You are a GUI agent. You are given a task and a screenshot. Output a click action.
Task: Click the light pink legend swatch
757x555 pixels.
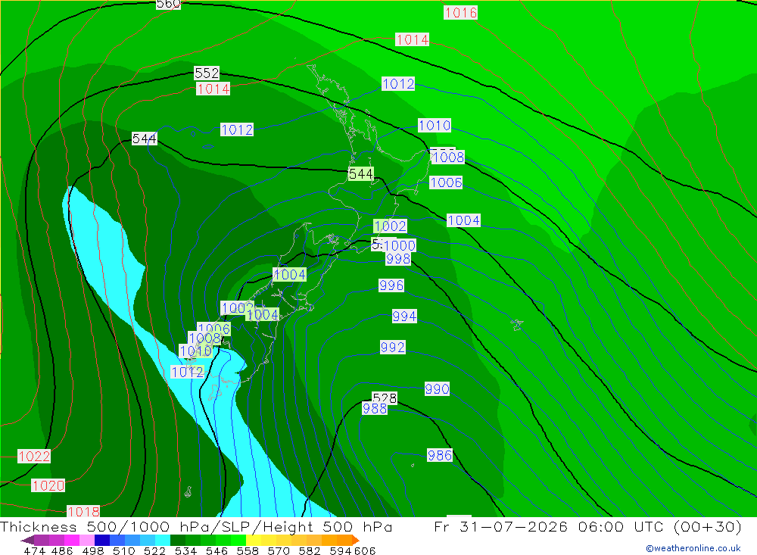pyautogui.click(x=87, y=540)
